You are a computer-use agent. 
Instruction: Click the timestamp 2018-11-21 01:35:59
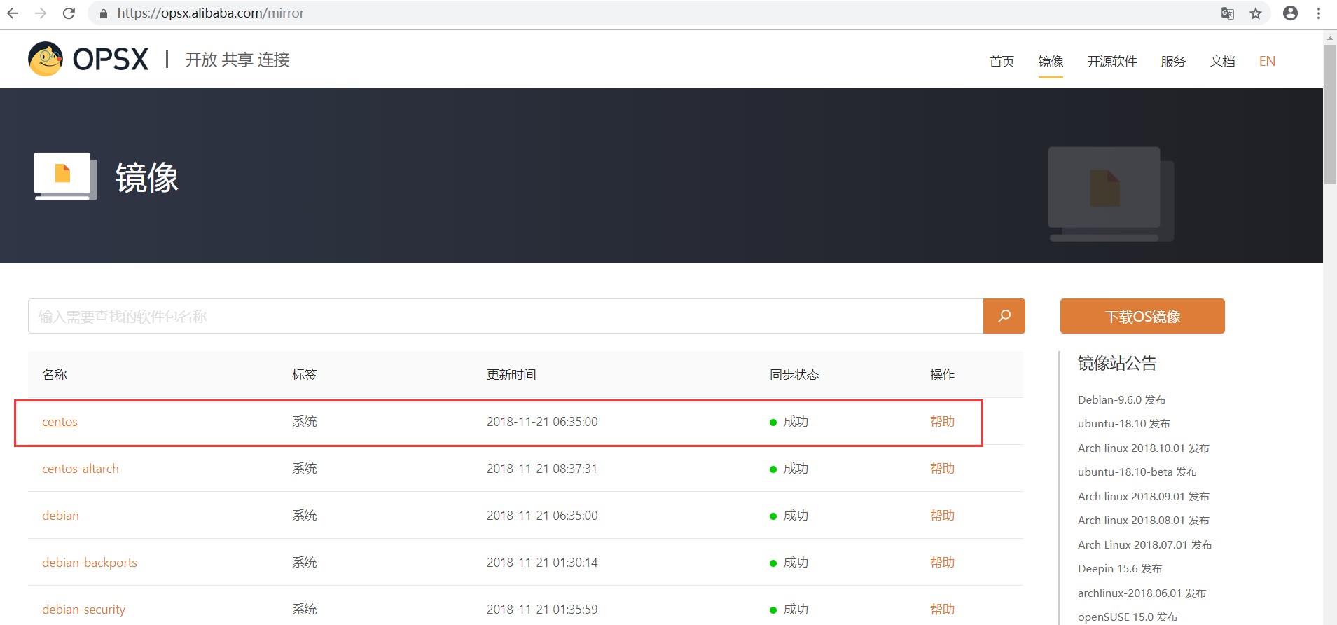click(542, 610)
